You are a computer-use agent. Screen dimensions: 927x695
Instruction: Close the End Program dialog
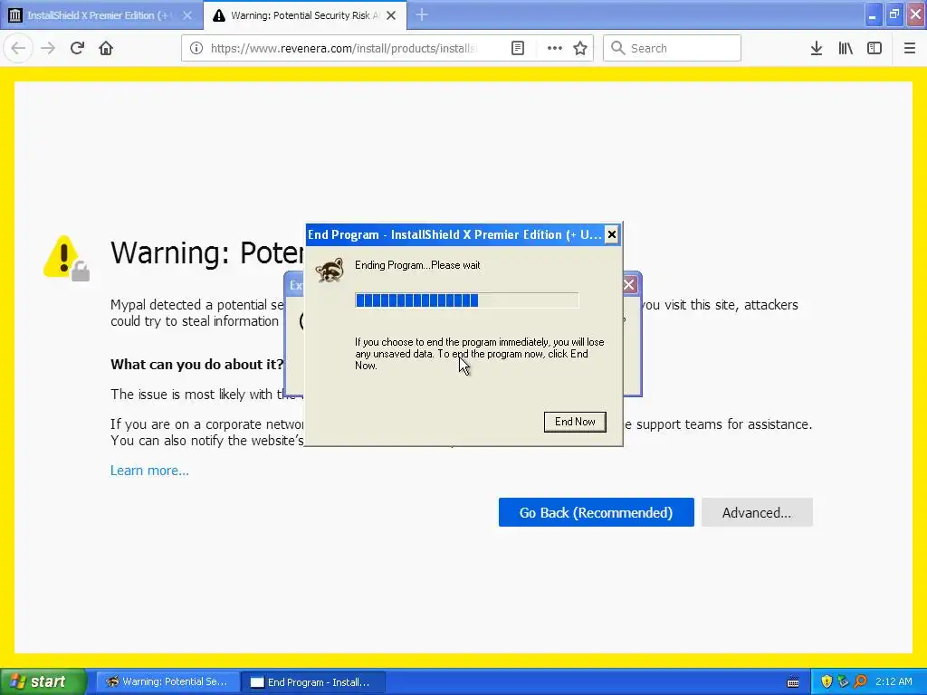point(612,234)
